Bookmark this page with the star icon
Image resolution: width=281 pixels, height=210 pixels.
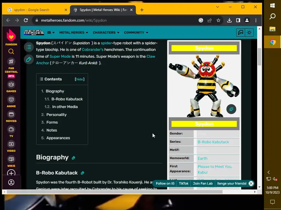coord(218,20)
